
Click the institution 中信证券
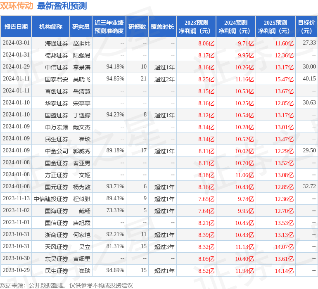(x=57, y=67)
